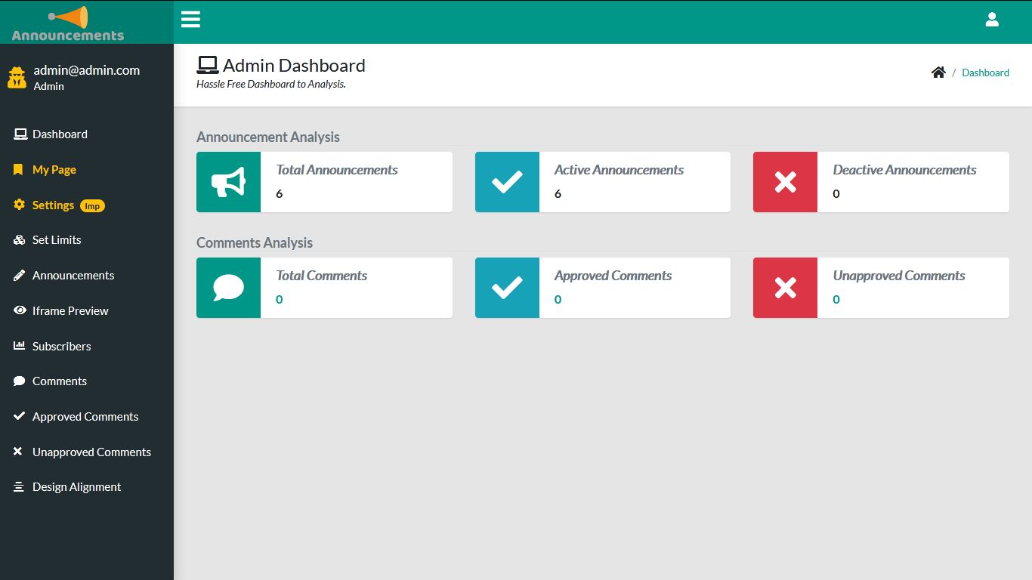Click the Dashboard breadcrumb link

985,72
